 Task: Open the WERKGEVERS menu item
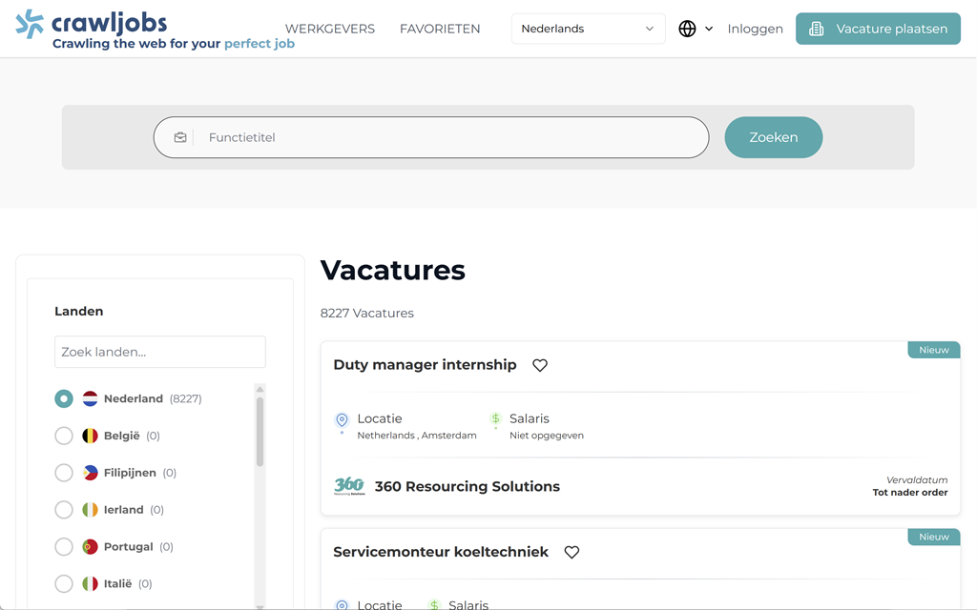coord(329,29)
